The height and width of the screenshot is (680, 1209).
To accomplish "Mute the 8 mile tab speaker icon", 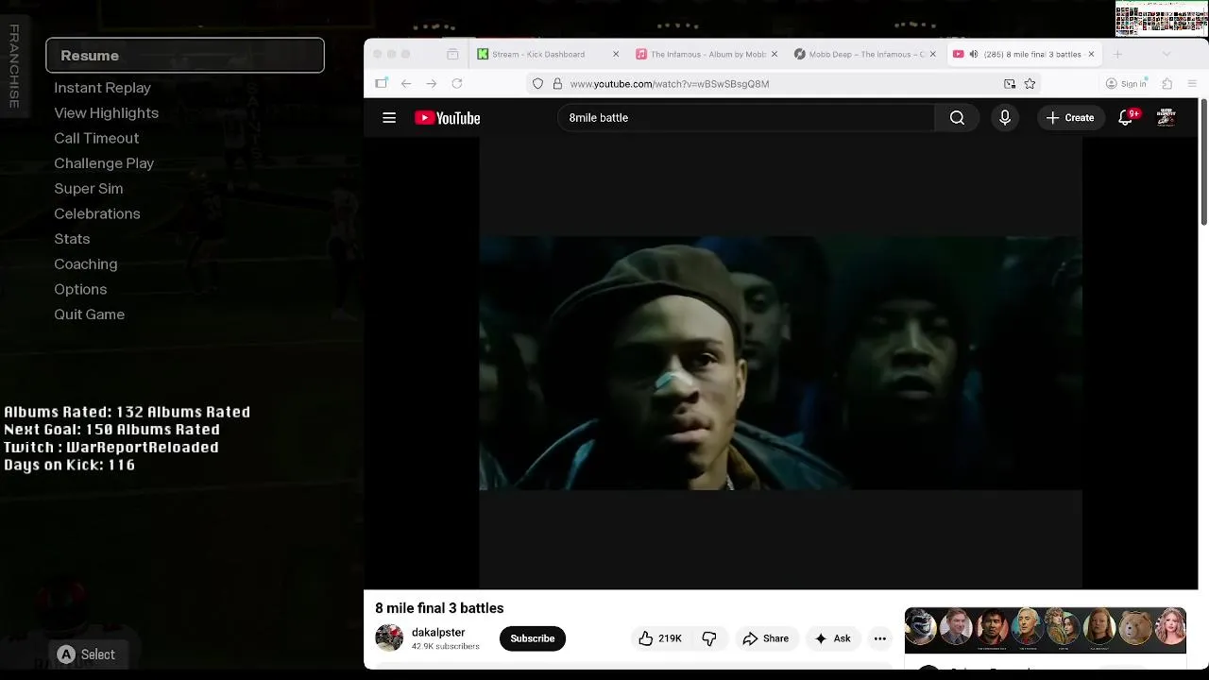I will 974,55.
